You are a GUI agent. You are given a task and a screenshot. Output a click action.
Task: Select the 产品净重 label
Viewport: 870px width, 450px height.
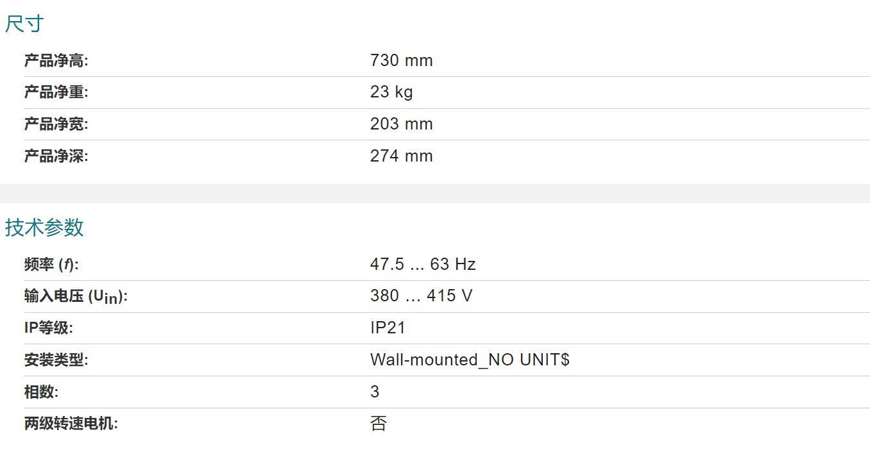click(x=56, y=92)
